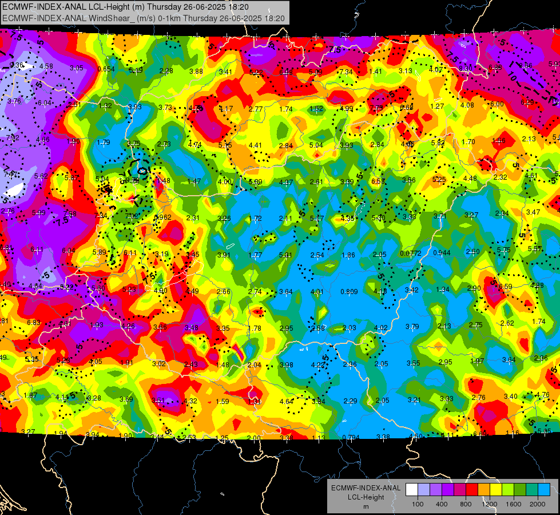The height and width of the screenshot is (515, 560).
Task: Click the wind shear value 1.86
Action: coord(348,255)
